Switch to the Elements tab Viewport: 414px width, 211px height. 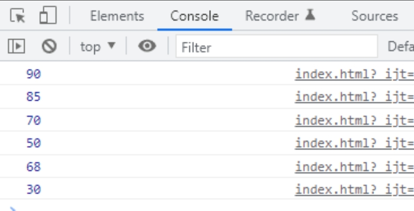tap(117, 16)
